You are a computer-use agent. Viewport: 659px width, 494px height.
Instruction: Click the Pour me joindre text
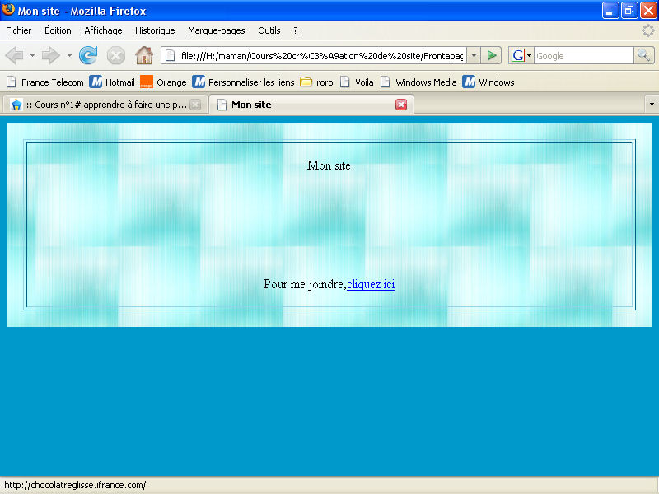click(305, 284)
